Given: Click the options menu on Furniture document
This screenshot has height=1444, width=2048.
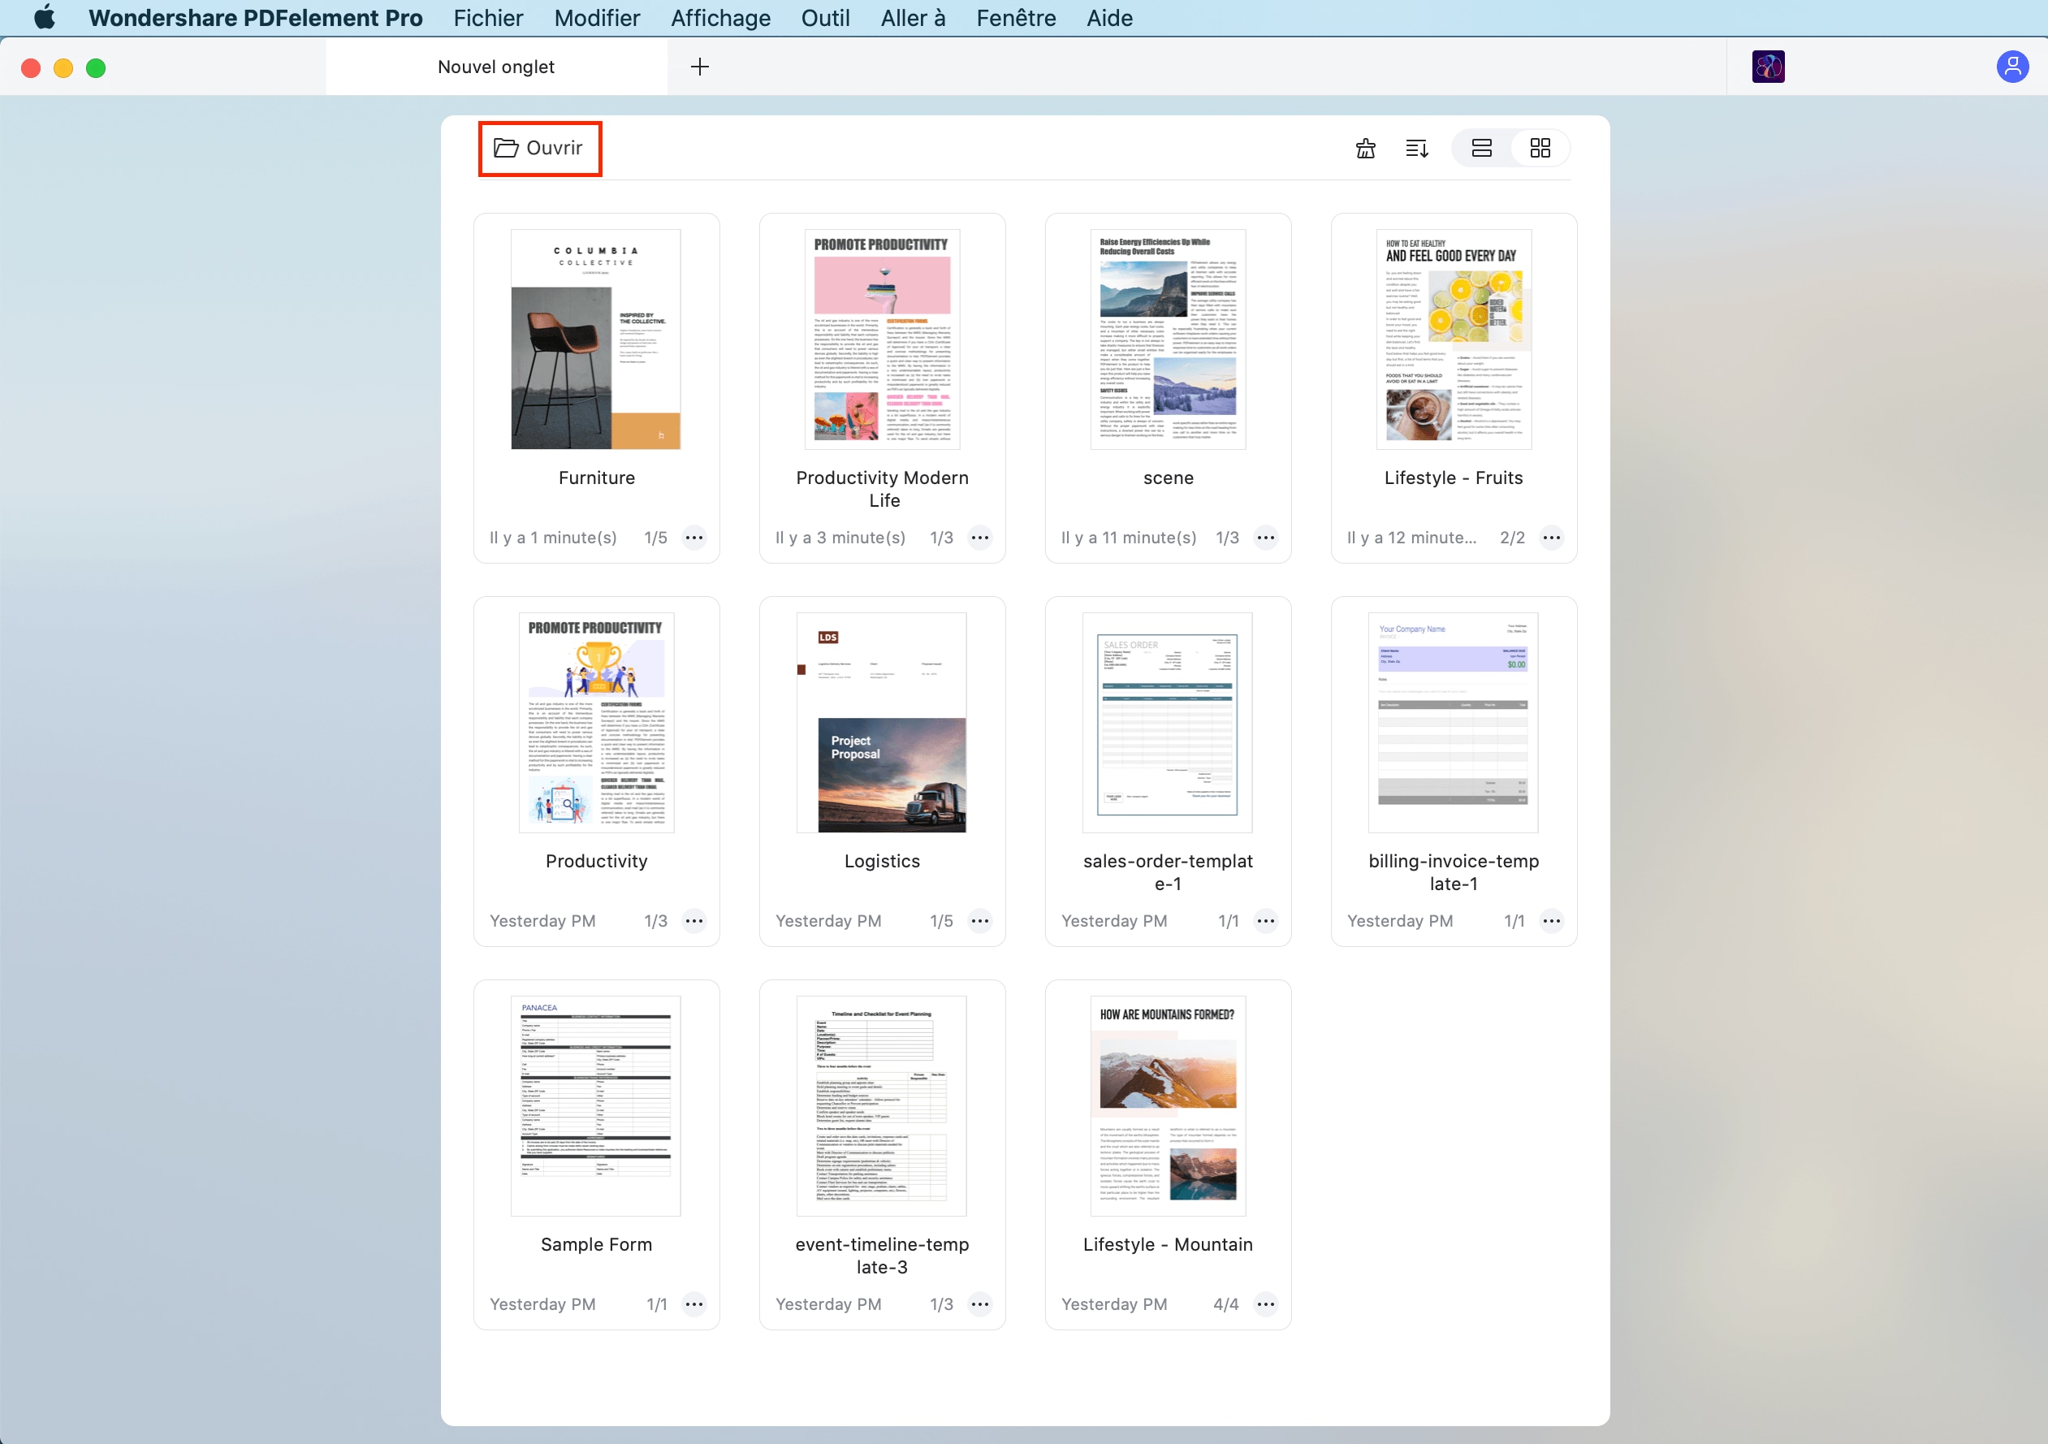Looking at the screenshot, I should 695,539.
